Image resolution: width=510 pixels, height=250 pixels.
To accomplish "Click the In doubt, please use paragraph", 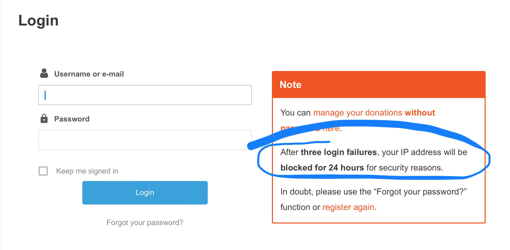I will [x=374, y=199].
